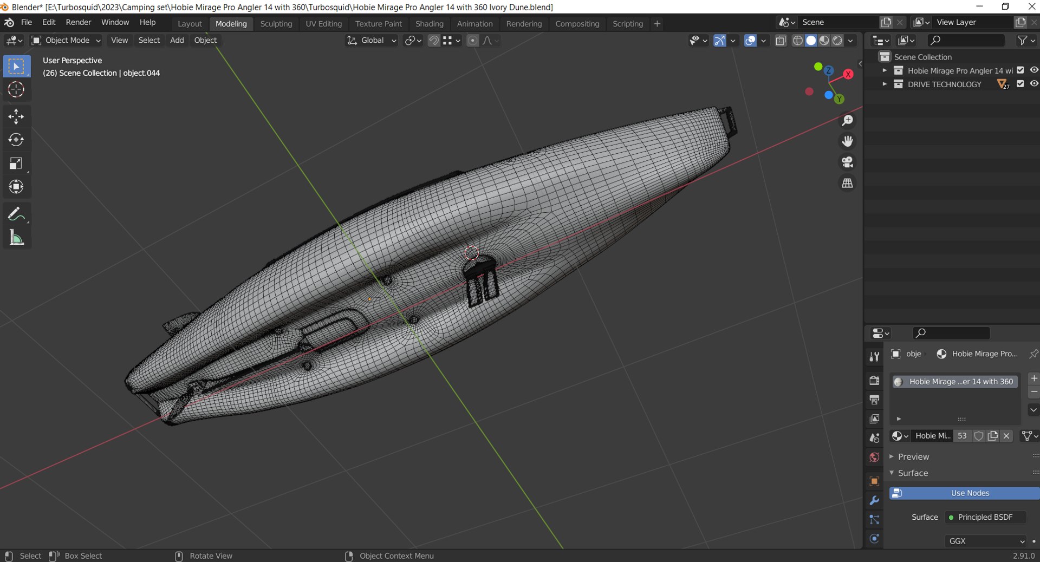Open the Particles properties tab
The height and width of the screenshot is (562, 1040).
(x=874, y=520)
